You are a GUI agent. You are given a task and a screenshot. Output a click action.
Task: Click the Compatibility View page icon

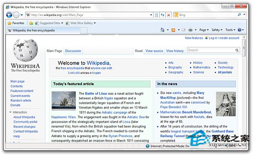pyautogui.click(x=156, y=15)
